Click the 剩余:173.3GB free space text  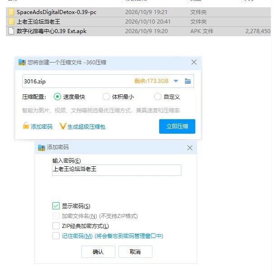point(151,81)
